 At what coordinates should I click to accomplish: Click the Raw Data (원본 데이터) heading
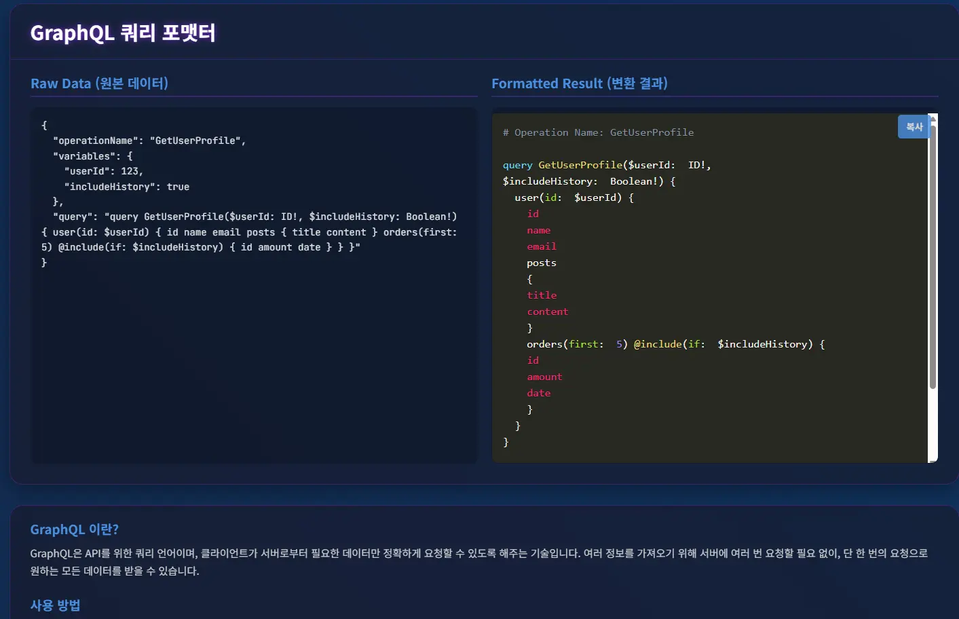[x=100, y=83]
